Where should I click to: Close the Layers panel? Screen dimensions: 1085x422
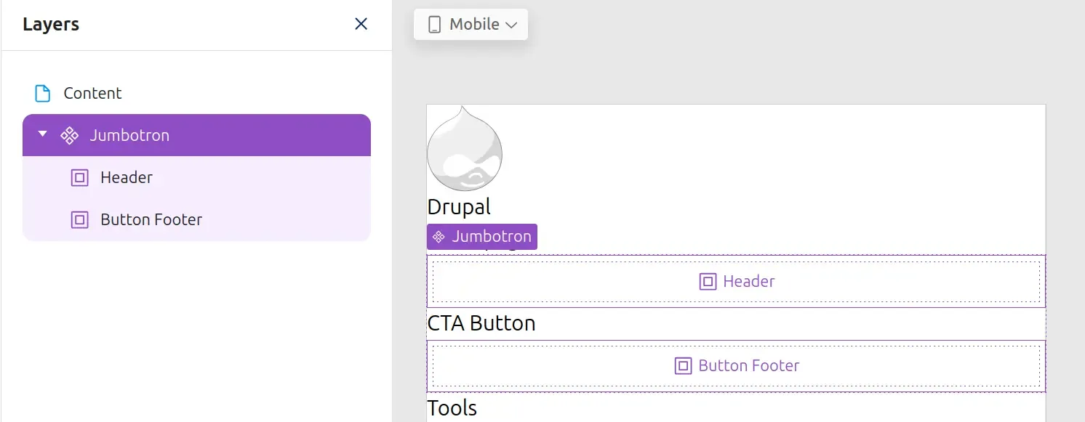click(361, 23)
